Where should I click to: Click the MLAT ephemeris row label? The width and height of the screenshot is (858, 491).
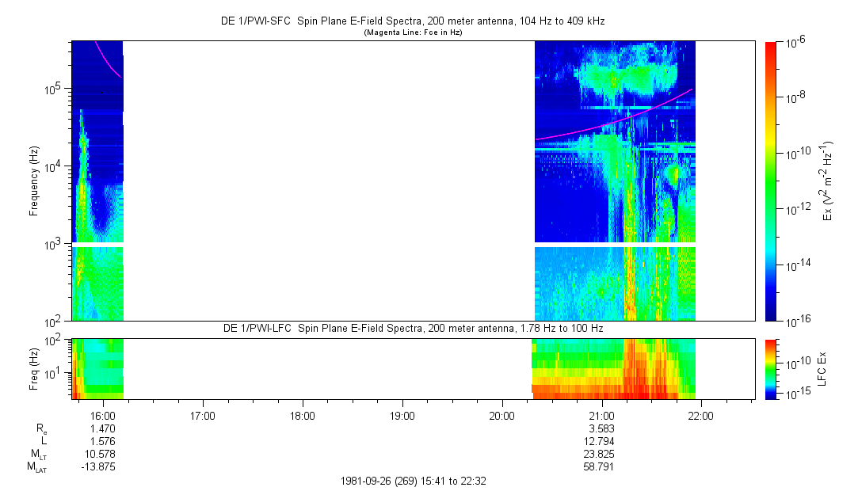[x=37, y=467]
